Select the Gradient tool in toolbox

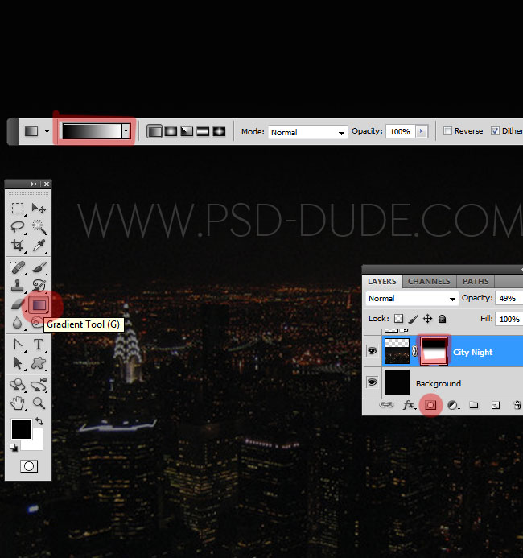[x=39, y=305]
